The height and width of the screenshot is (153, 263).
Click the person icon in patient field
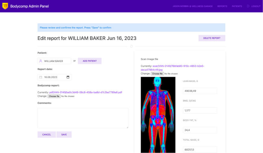(41, 61)
